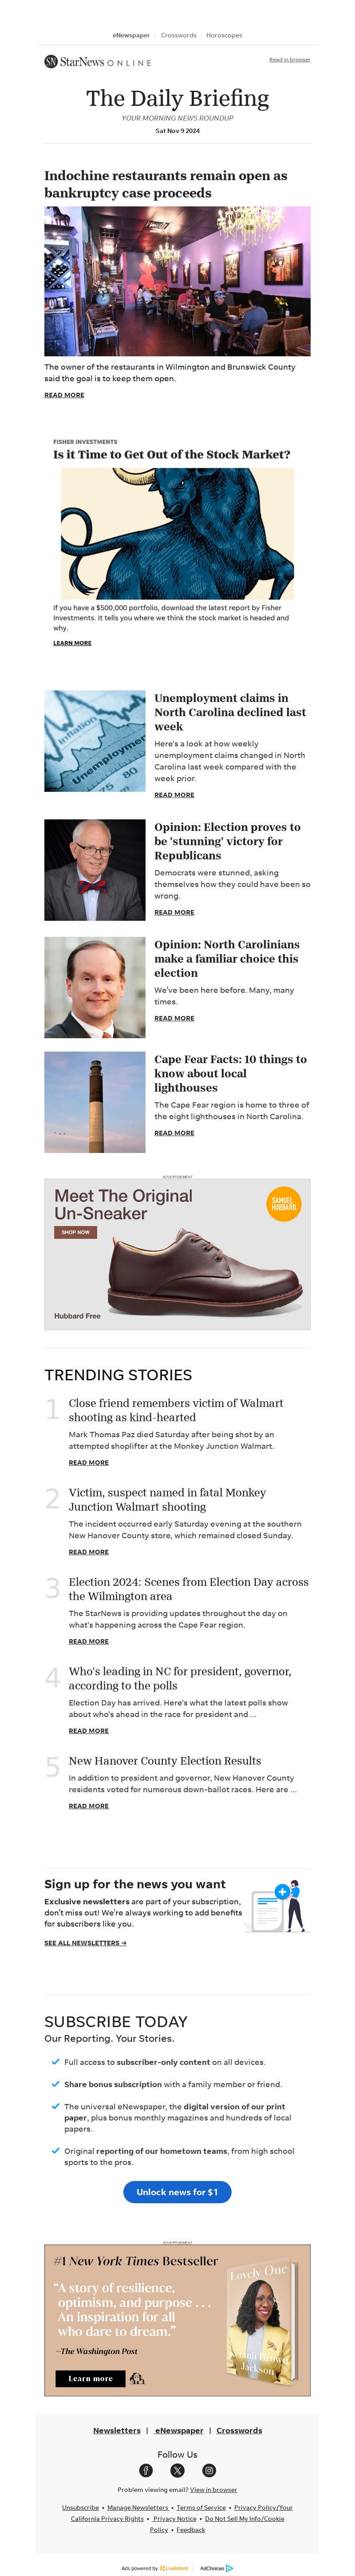Open the New Hanover County Election Results headline
Viewport: 355px width, 2576px height.
click(165, 1761)
